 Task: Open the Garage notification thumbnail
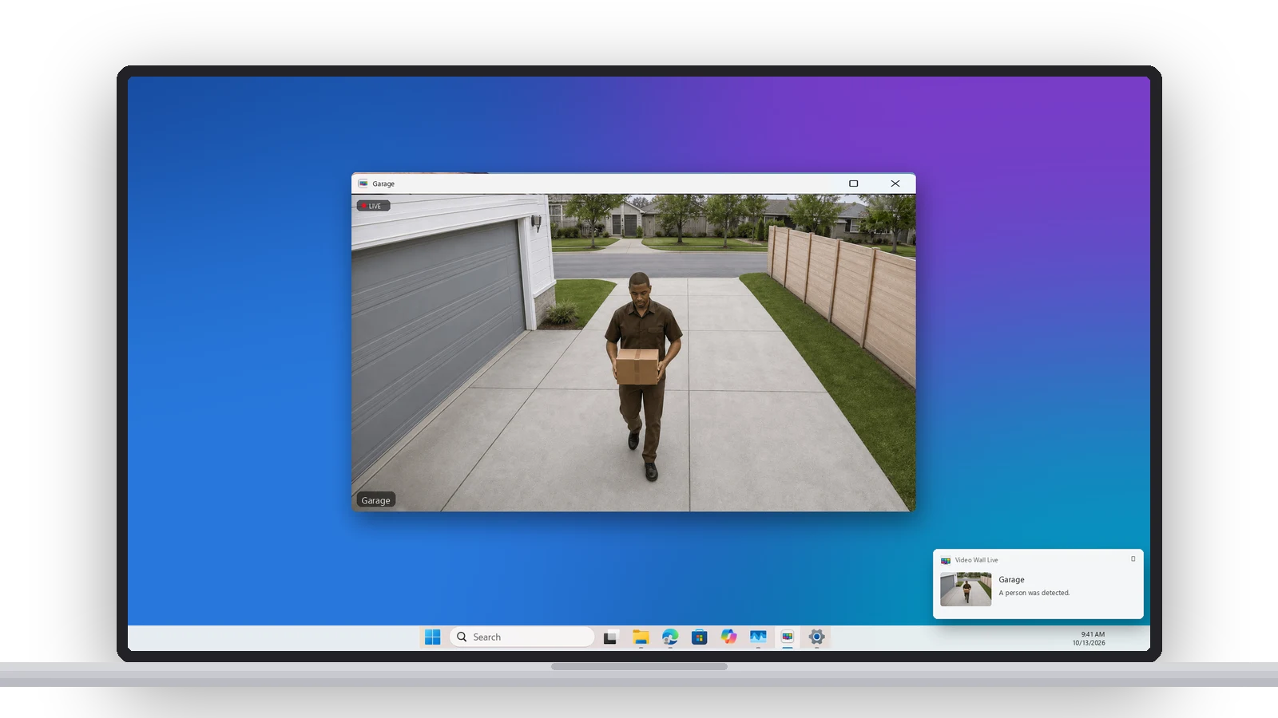(966, 590)
